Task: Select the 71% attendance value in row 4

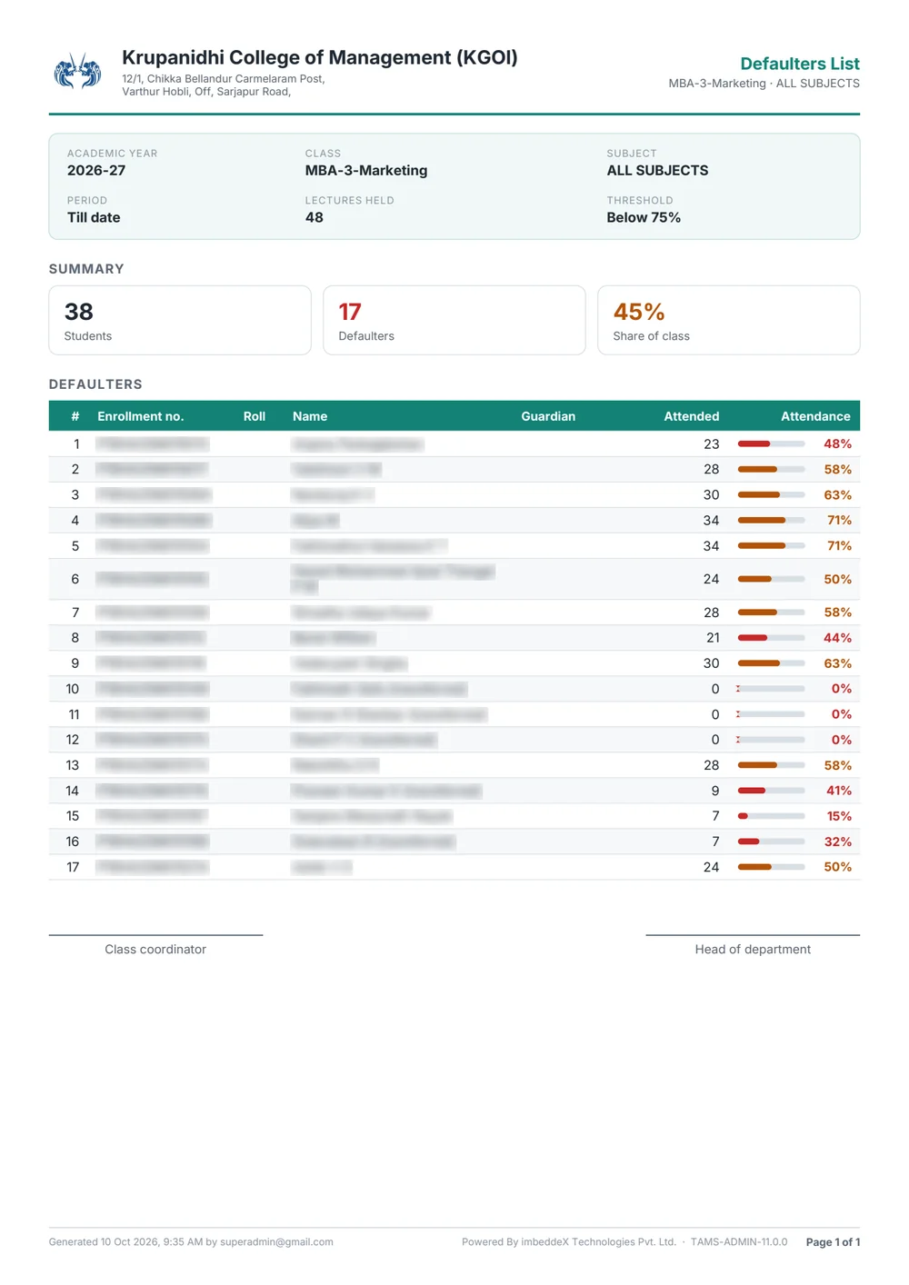Action: pyautogui.click(x=840, y=521)
